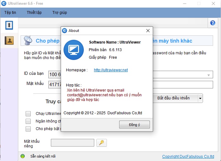Click the 'Hợp tác :' label
This screenshot has height=161, width=221.
click(74, 85)
